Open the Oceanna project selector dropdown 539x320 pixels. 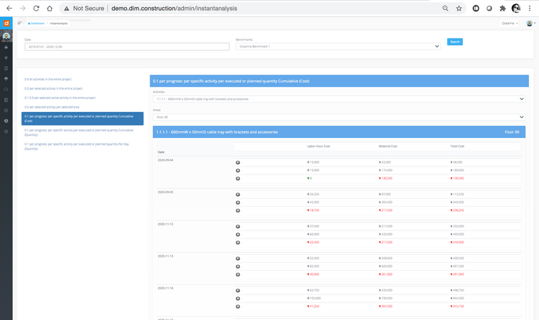click(x=509, y=24)
